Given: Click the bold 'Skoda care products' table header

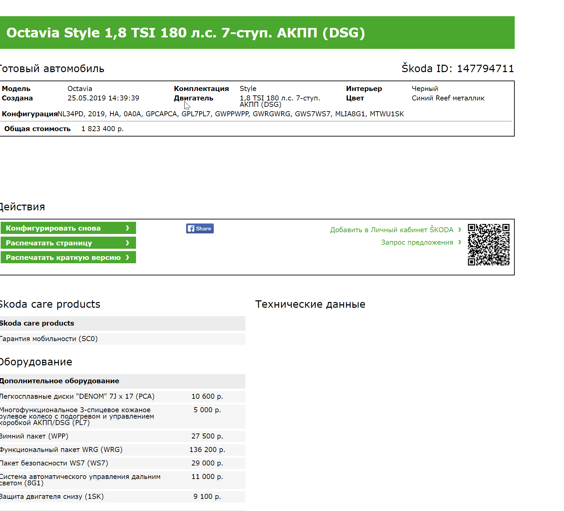Looking at the screenshot, I should (x=123, y=323).
